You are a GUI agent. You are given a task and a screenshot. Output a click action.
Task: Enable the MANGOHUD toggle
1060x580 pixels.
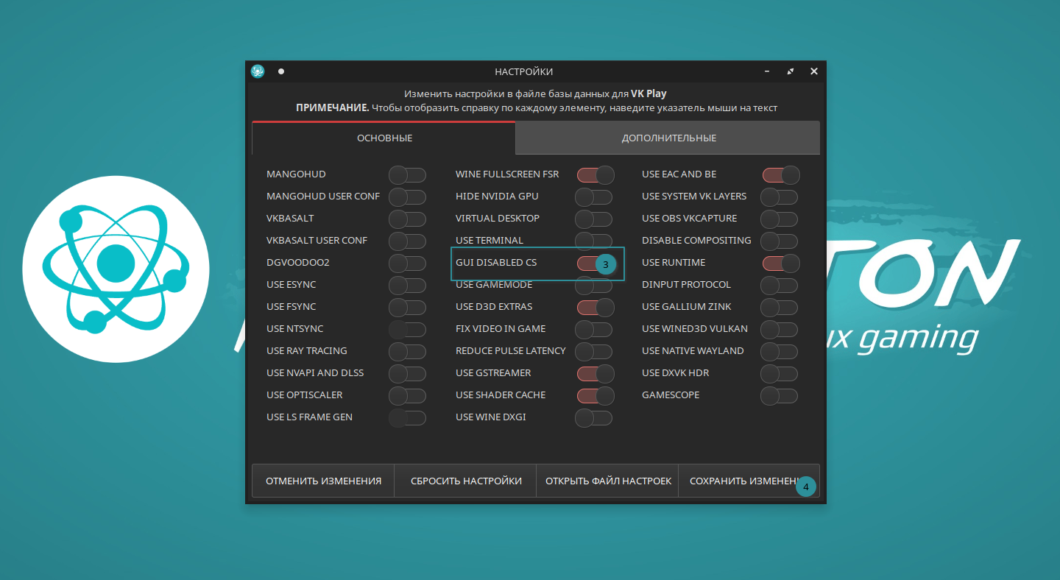click(x=407, y=175)
